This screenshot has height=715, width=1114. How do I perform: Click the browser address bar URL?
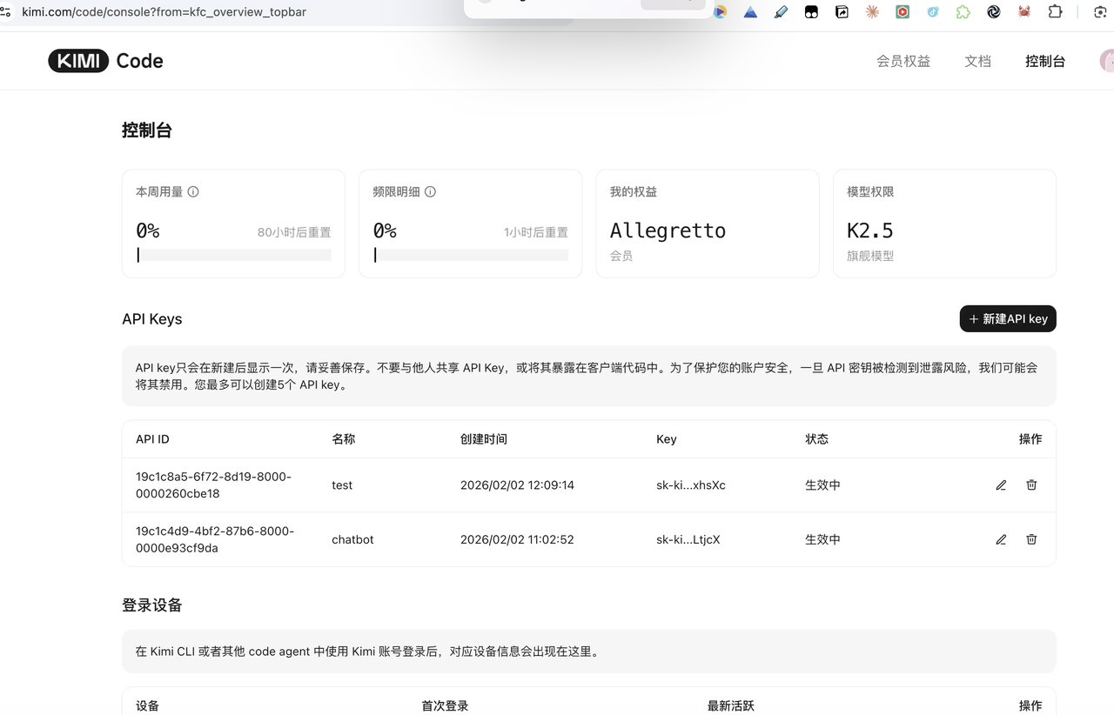click(x=164, y=12)
